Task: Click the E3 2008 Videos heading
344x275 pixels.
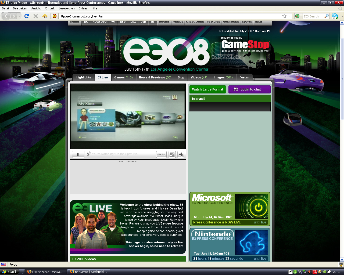Action: coord(84,259)
